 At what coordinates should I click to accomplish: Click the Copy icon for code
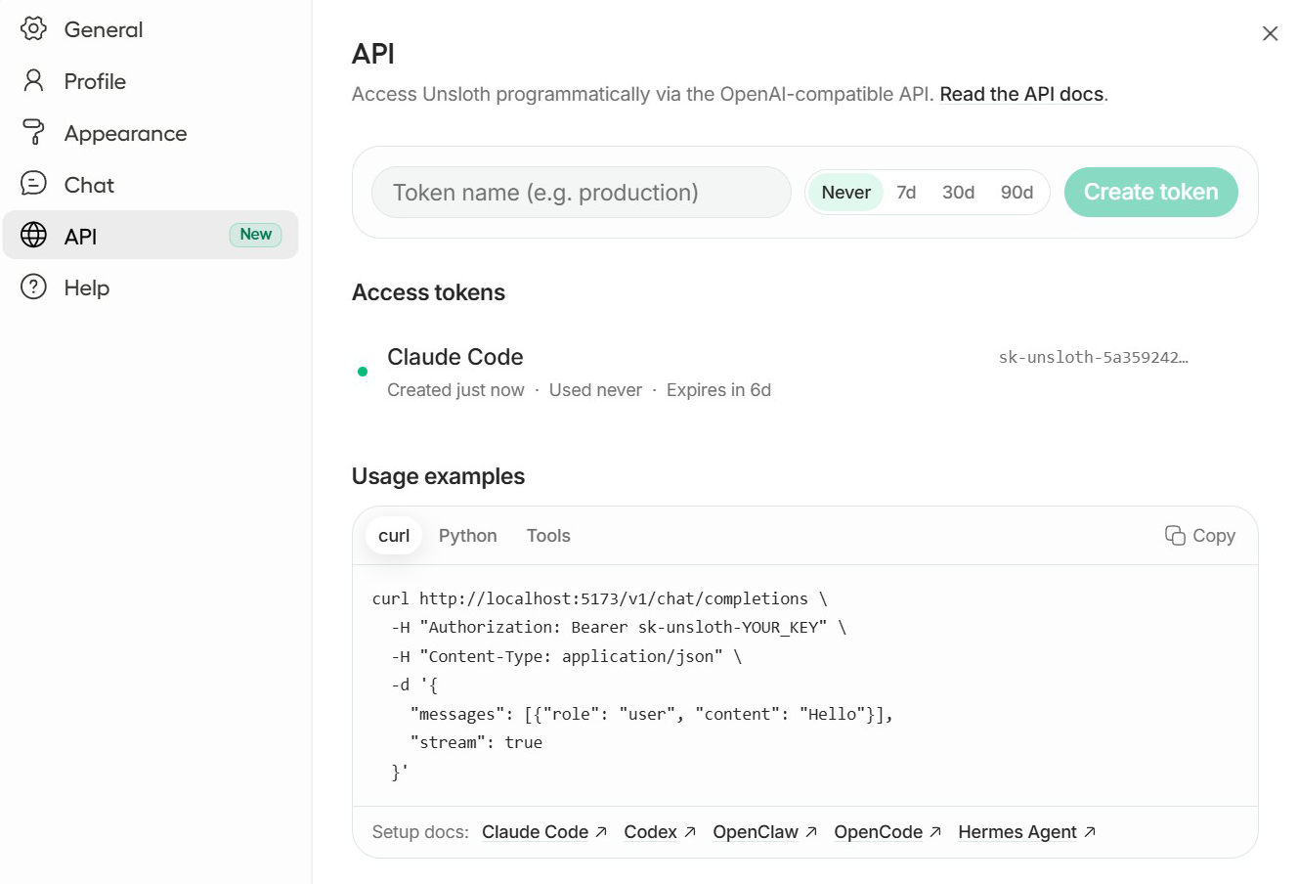tap(1175, 535)
